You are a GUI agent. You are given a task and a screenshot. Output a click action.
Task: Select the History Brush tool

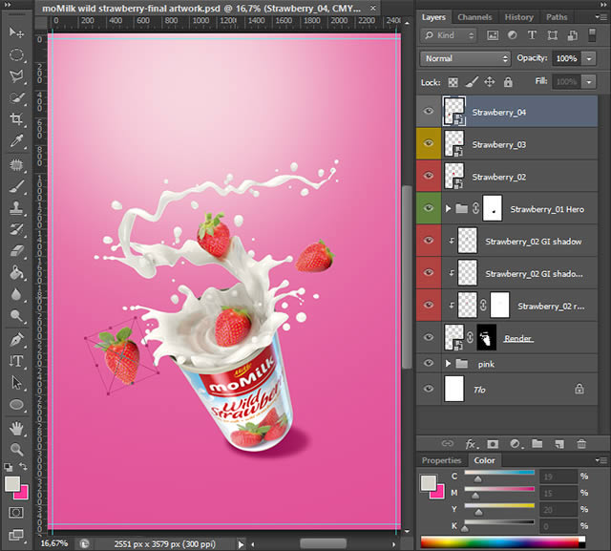click(x=16, y=229)
